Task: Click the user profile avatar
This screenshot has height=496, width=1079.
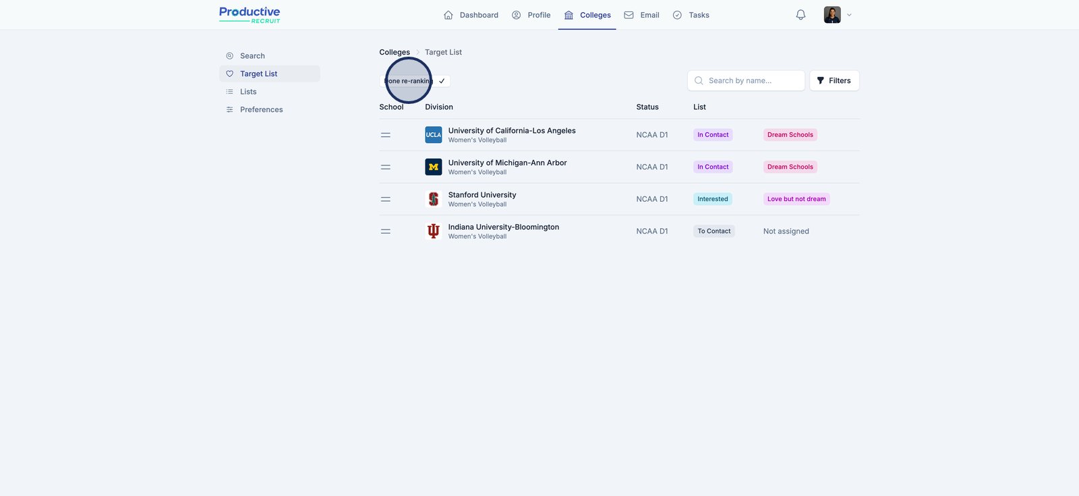Action: [x=832, y=15]
